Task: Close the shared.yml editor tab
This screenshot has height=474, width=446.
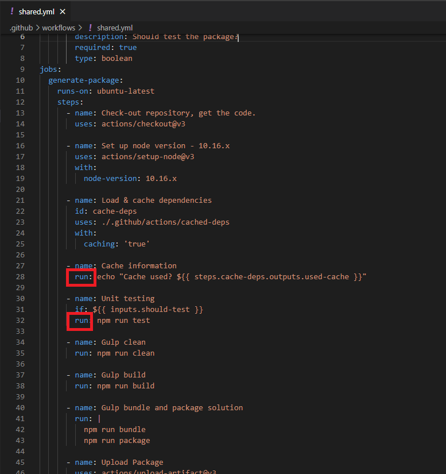Action: (63, 11)
